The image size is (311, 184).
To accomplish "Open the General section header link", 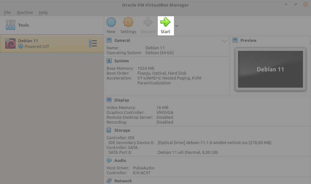I will click(x=122, y=40).
